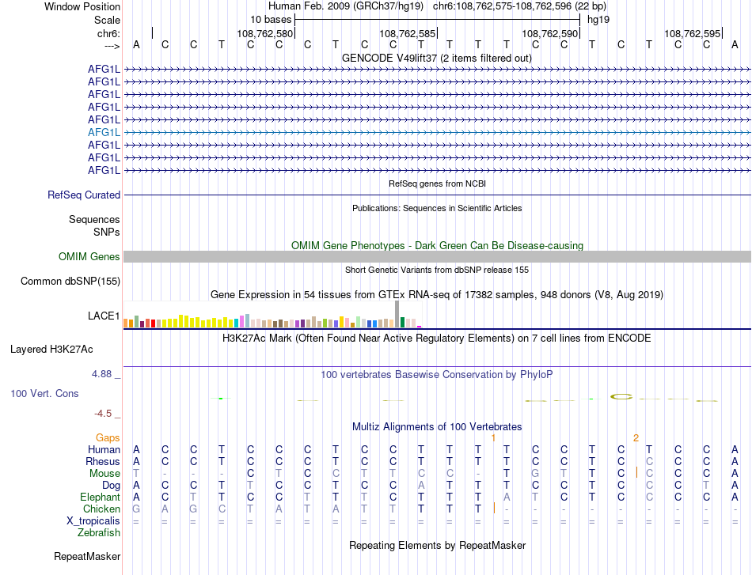Click the tall gray bar in GTEx chart
752x575 pixels.
click(397, 314)
